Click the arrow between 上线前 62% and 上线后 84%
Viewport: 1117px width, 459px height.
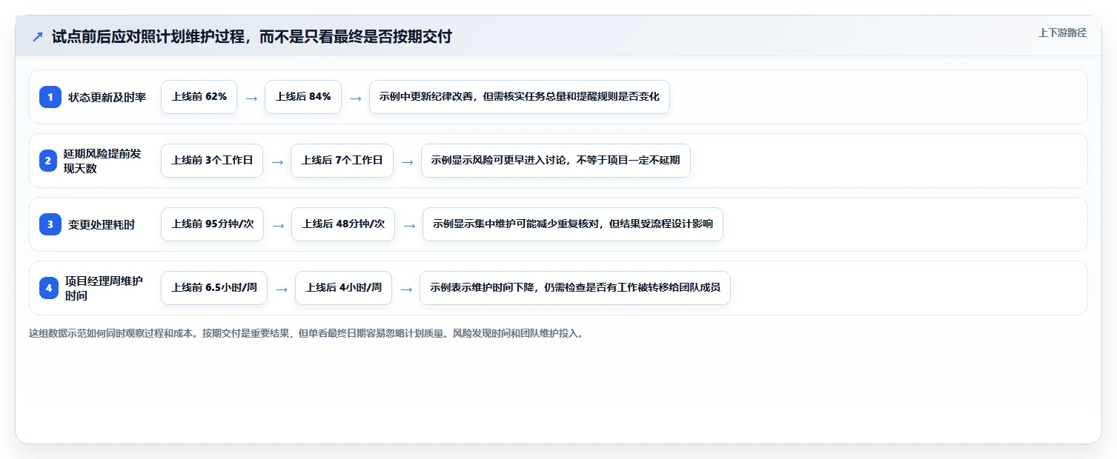tap(251, 98)
